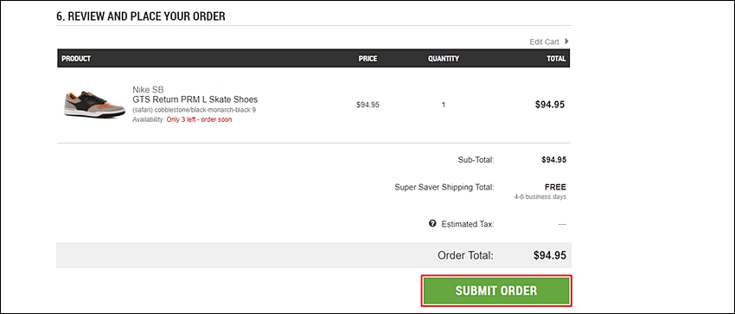Image resolution: width=735 pixels, height=314 pixels.
Task: Click the QUANTITY column header
Action: (444, 59)
